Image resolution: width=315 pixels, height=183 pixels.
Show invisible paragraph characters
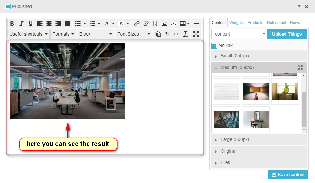167,34
